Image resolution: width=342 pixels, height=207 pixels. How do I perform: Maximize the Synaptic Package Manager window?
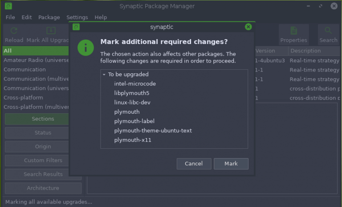[x=321, y=6]
